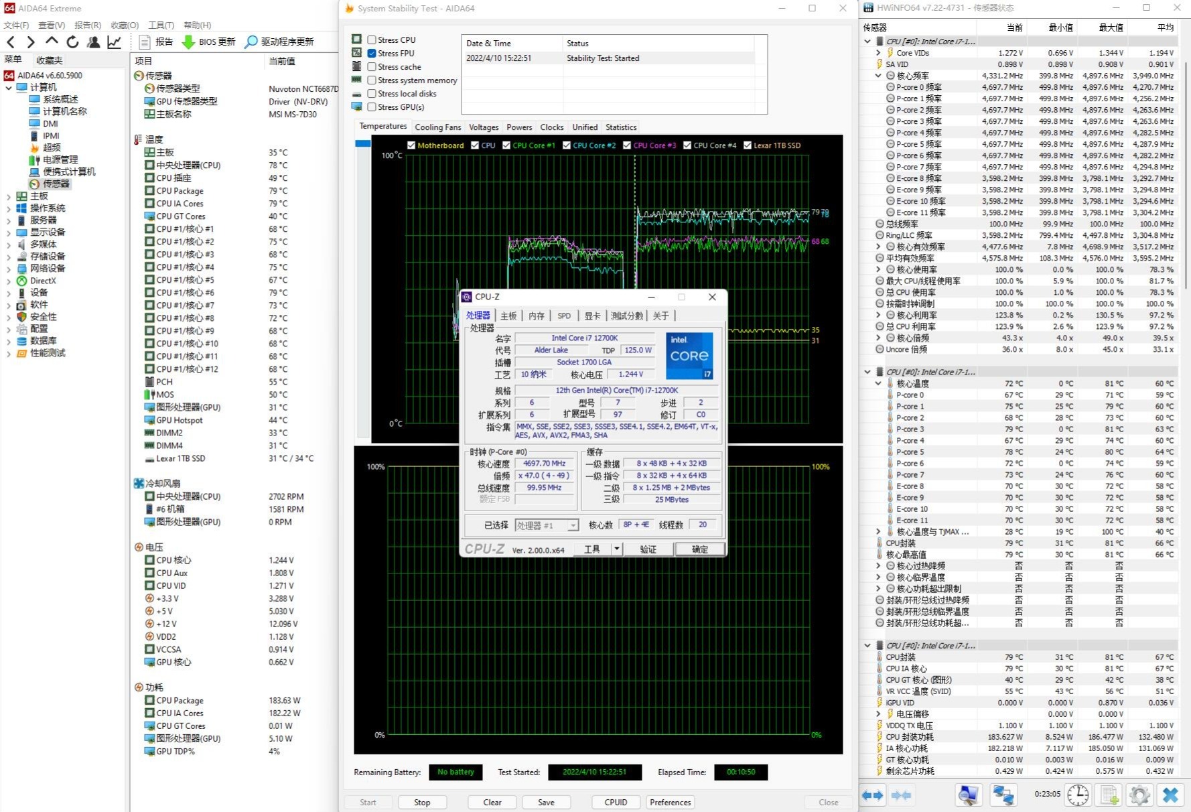
Task: Switch to Cooling Fans tab
Action: (438, 127)
